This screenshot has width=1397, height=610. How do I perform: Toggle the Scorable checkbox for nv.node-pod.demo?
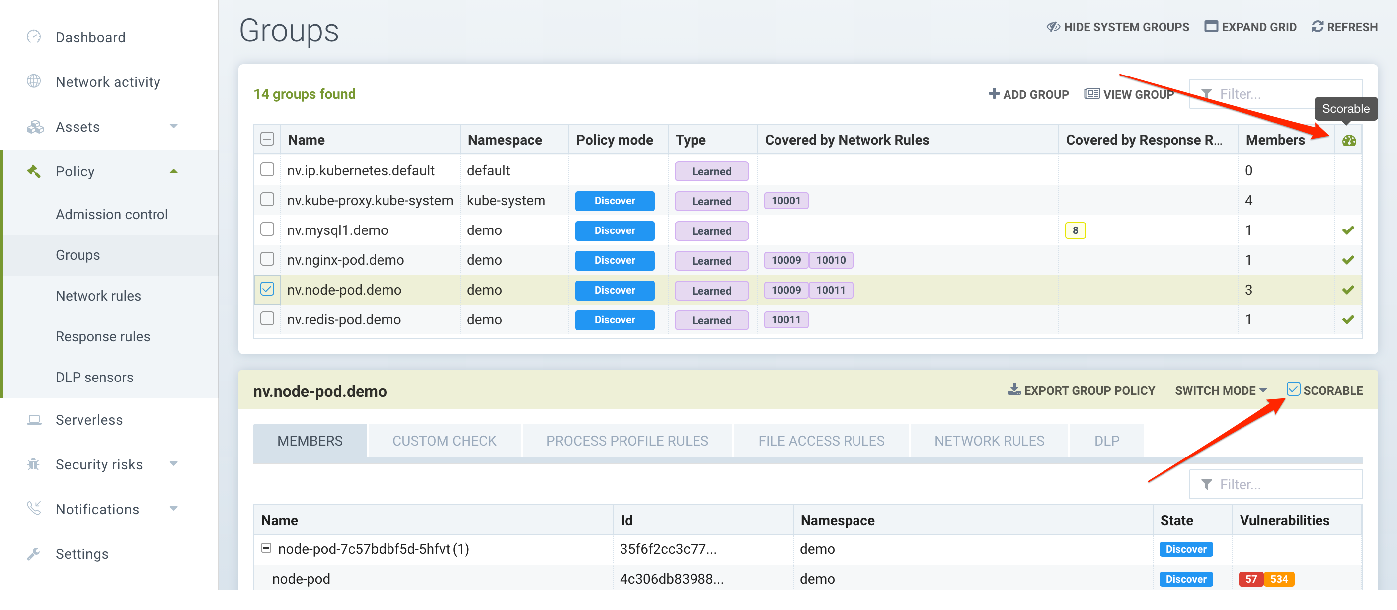(x=1293, y=389)
